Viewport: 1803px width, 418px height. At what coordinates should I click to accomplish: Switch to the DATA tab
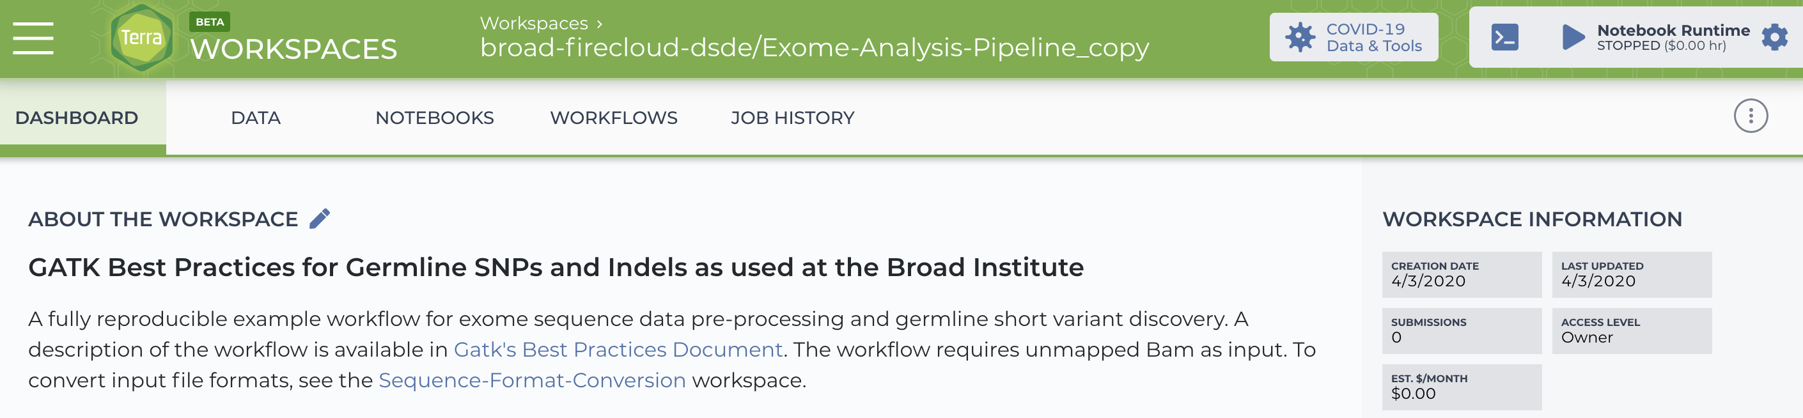pos(256,118)
